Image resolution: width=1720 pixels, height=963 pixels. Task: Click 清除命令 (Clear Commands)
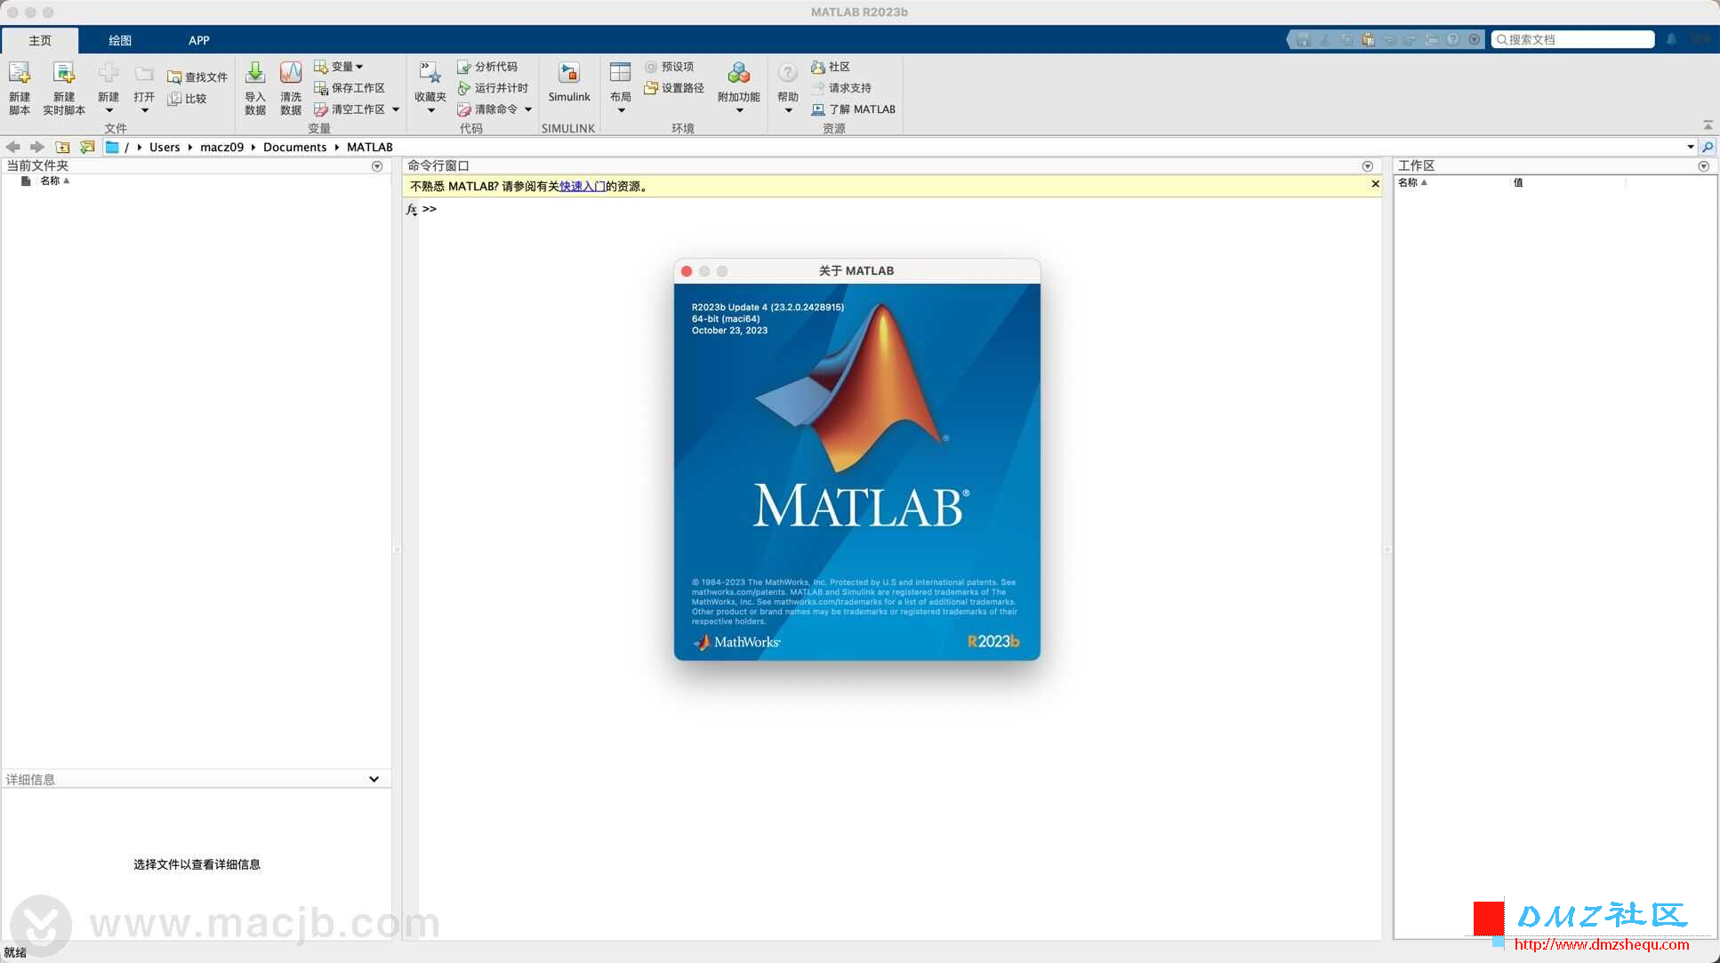pyautogui.click(x=487, y=109)
